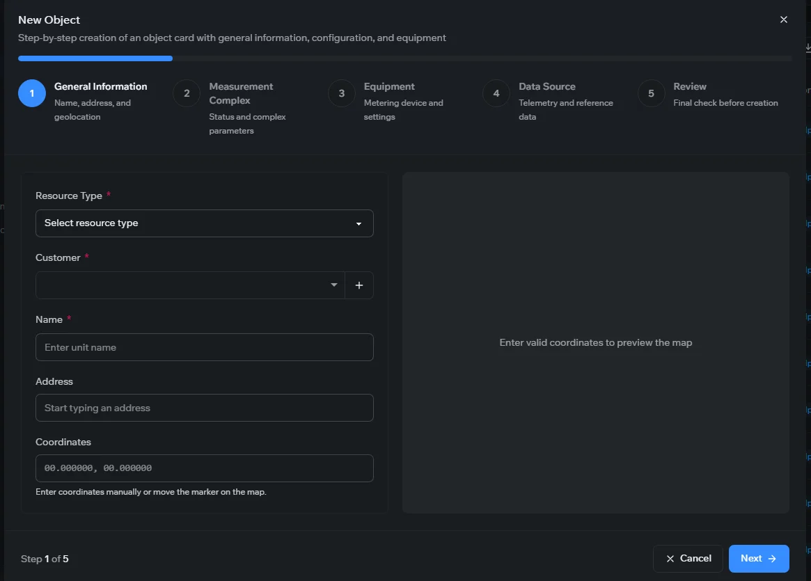The width and height of the screenshot is (811, 581).
Task: Click 'Metering device and settings' description
Action: click(404, 109)
